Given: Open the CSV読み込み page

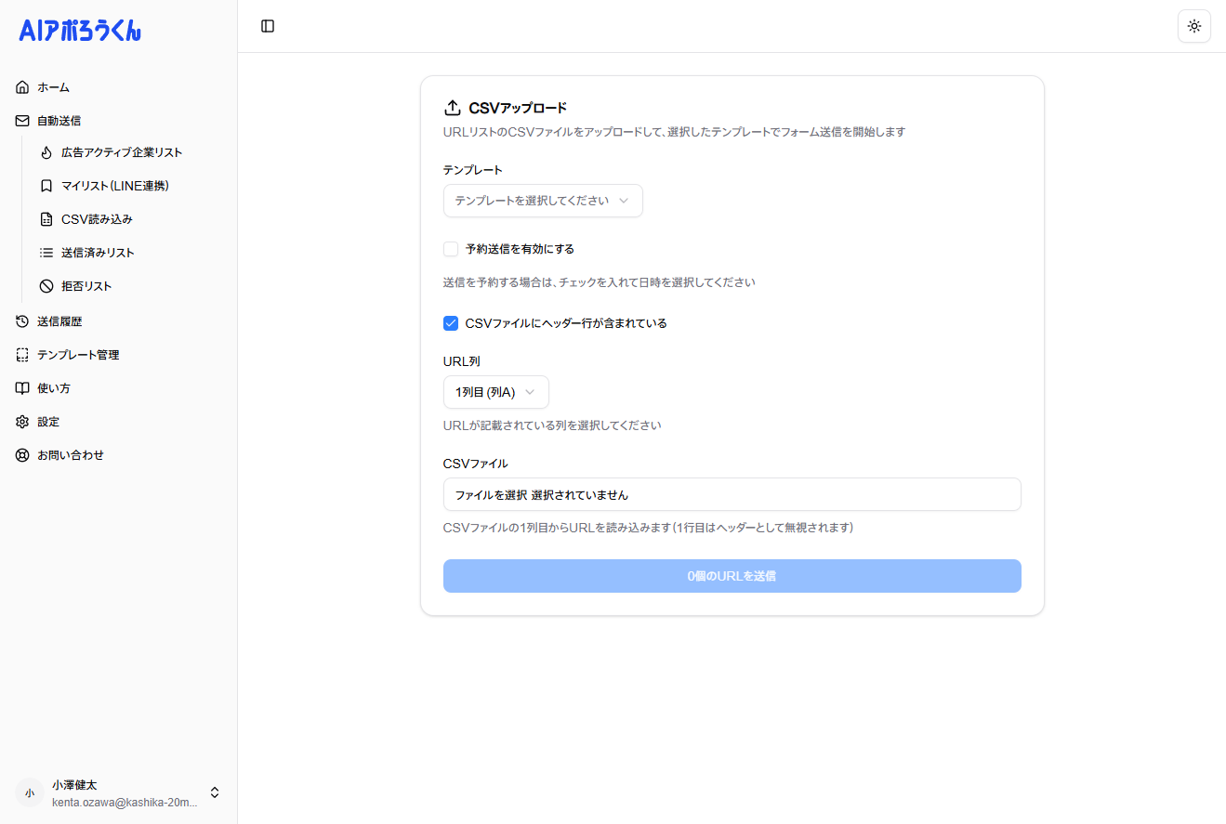Looking at the screenshot, I should tap(96, 218).
